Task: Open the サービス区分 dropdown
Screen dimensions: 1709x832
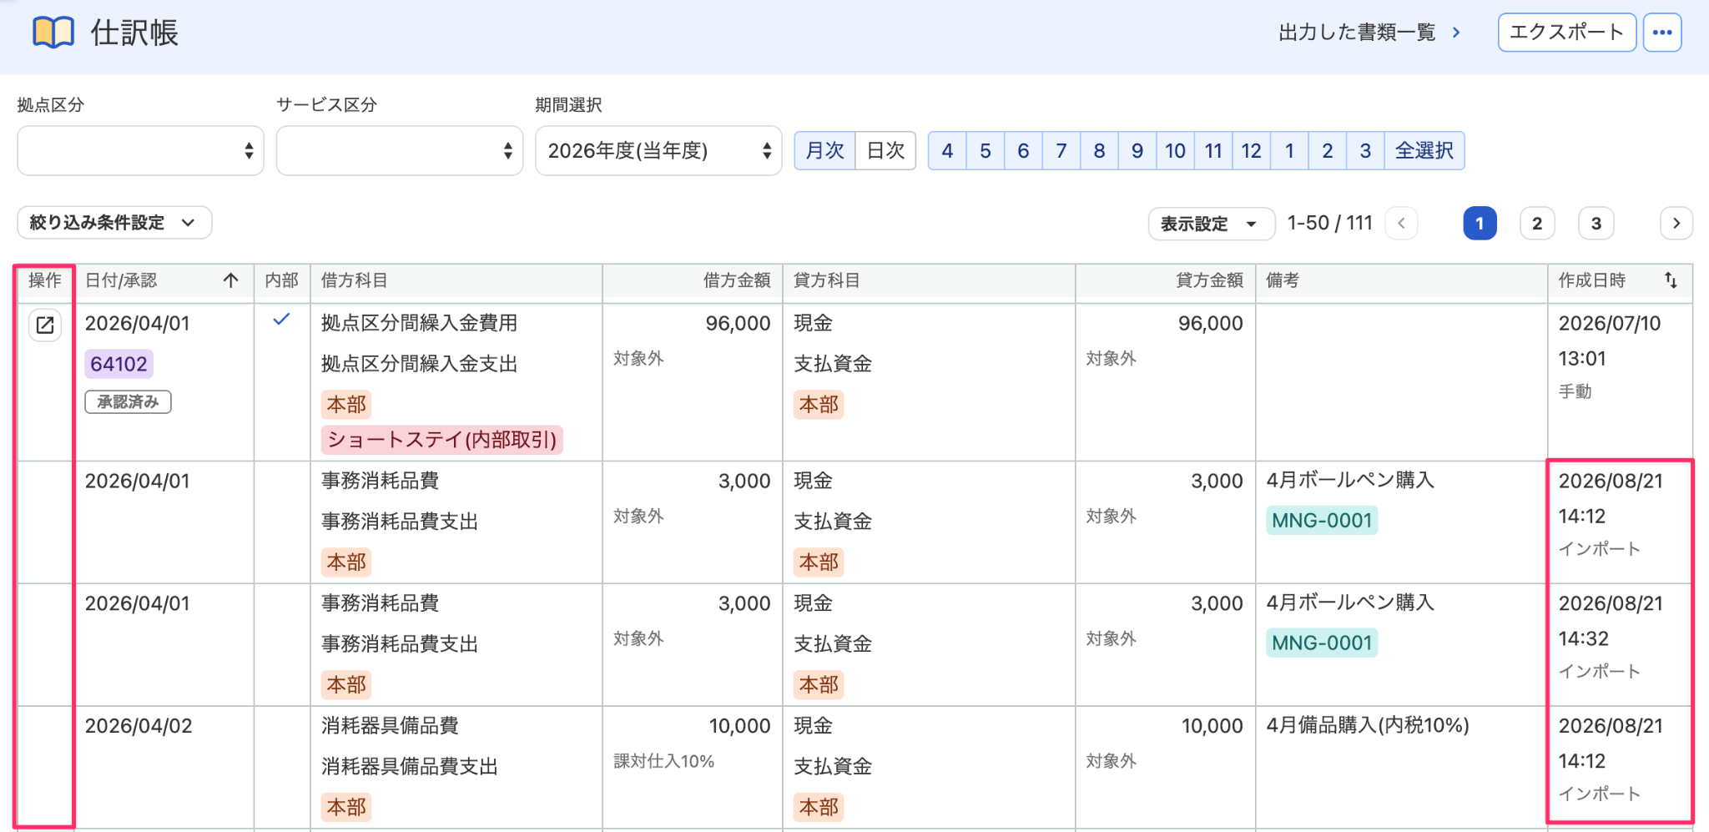Action: pyautogui.click(x=400, y=150)
